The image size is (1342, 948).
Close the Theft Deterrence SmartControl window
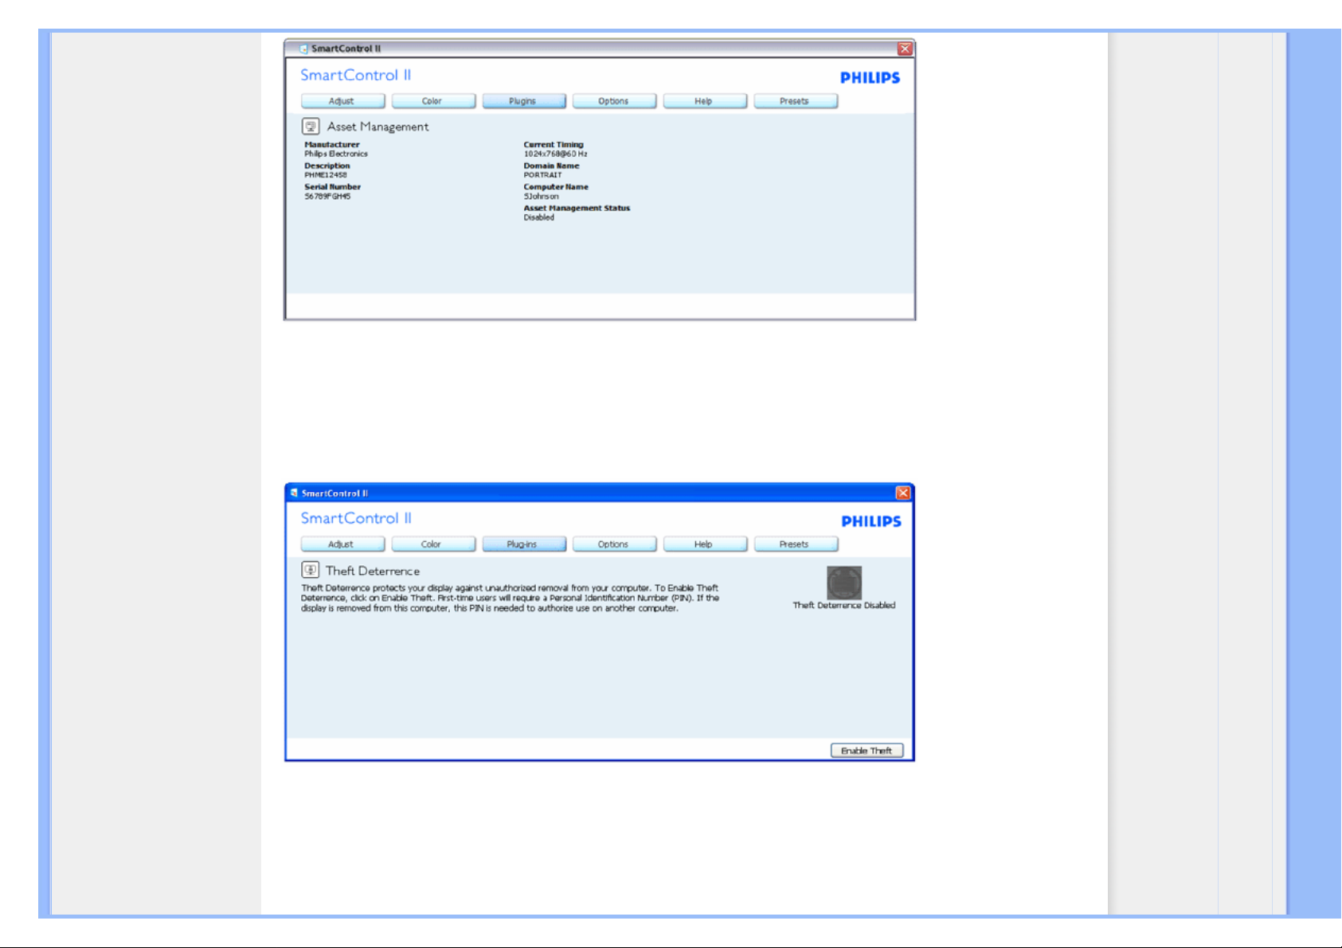(902, 494)
